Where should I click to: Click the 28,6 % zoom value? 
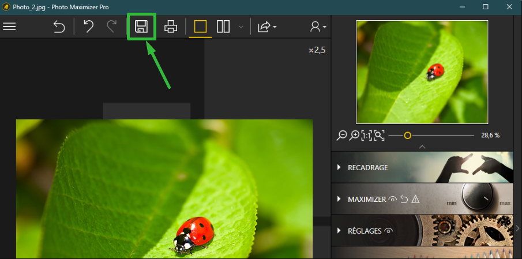pyautogui.click(x=490, y=136)
